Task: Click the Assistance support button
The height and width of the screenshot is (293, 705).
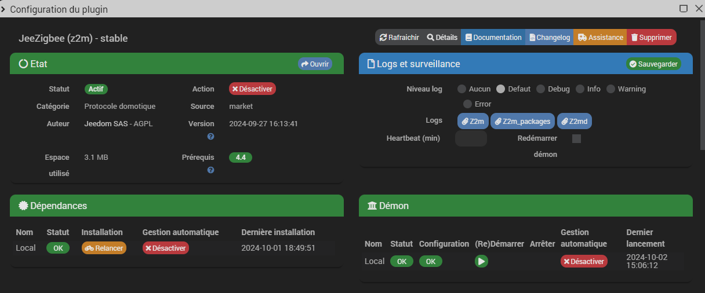Action: pos(601,38)
